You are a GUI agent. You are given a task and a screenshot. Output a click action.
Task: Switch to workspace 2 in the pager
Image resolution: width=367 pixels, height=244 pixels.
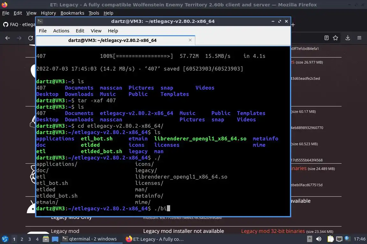[x=22, y=239]
